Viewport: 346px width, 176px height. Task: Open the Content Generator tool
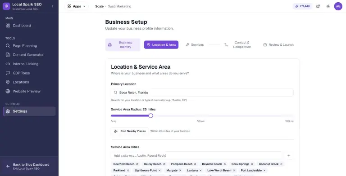coord(29,55)
